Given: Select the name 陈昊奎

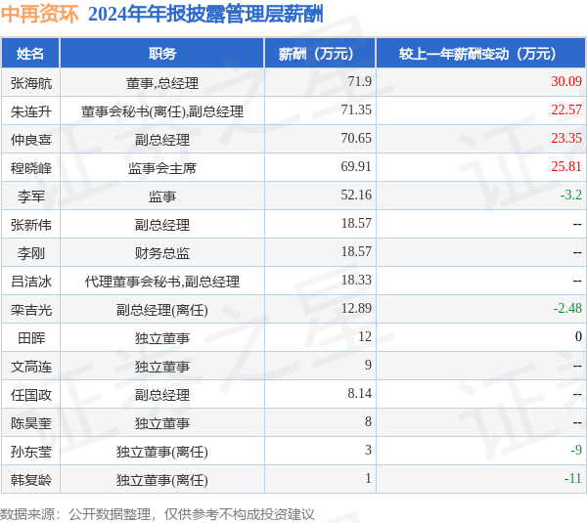Looking at the screenshot, I should (31, 423).
